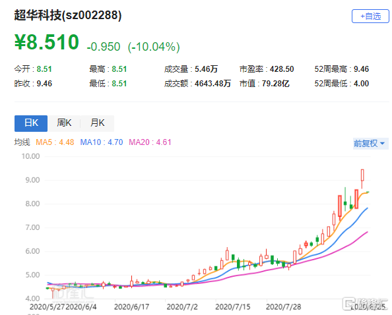Click the 2020/6/4 date axis label
Image resolution: width=392 pixels, height=315 pixels.
pos(81,307)
